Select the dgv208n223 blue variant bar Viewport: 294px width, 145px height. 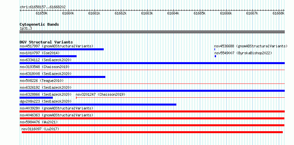(98, 105)
